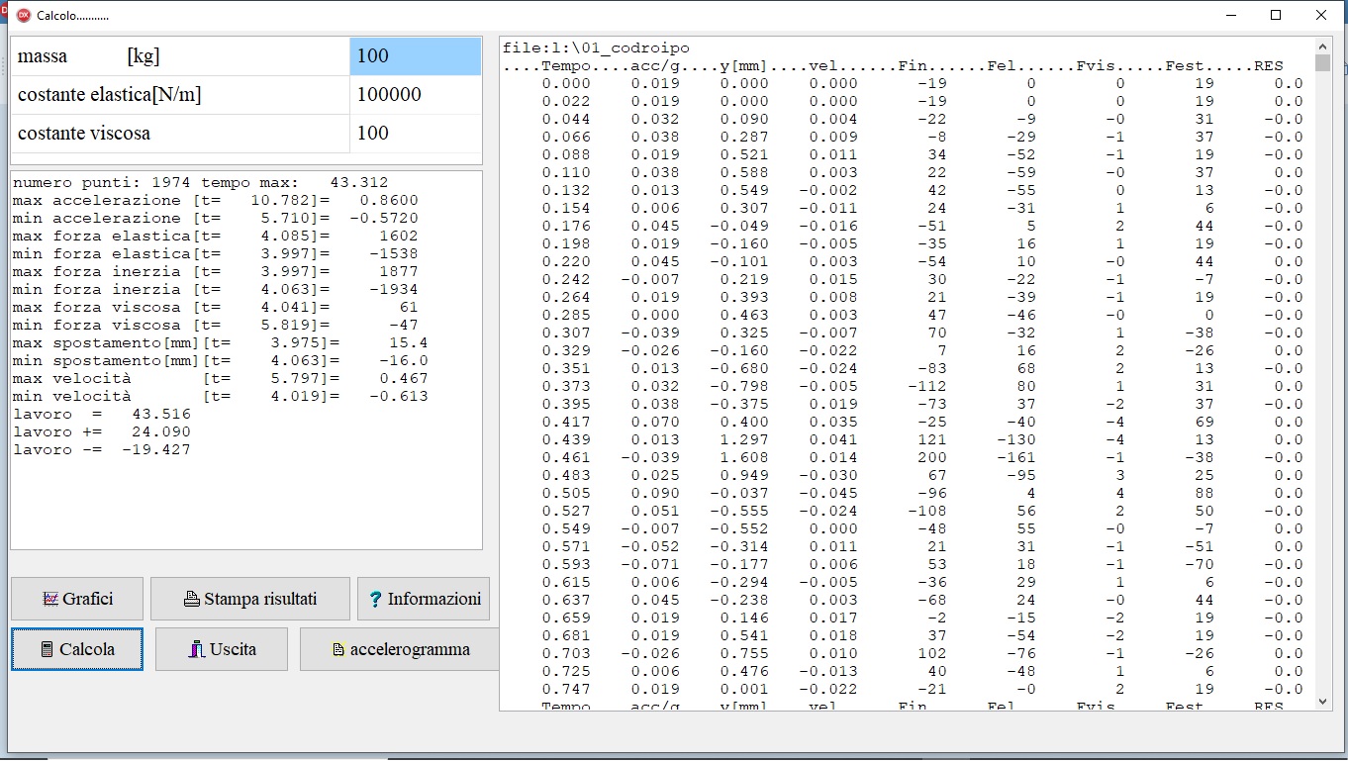Click the 'costante elastica[N/m]' label
The width and height of the screenshot is (1348, 762).
[x=109, y=95]
